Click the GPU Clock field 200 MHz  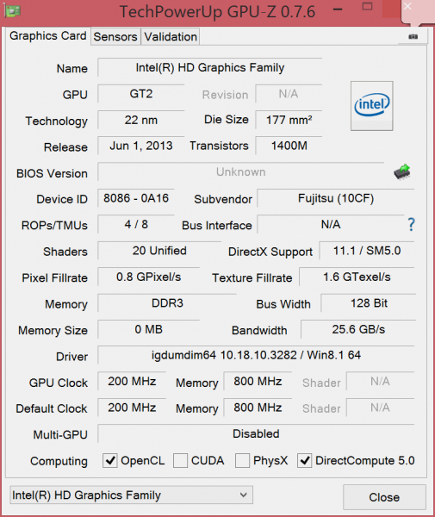click(132, 382)
